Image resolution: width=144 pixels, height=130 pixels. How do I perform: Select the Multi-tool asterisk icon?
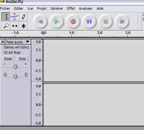24,26
